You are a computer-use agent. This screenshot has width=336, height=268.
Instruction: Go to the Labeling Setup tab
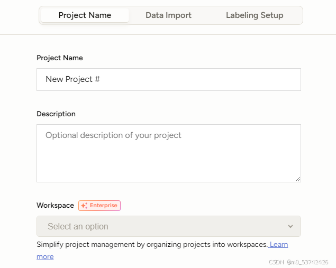coord(255,15)
